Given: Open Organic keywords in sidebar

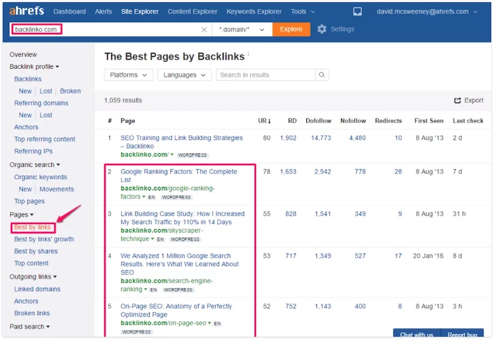Looking at the screenshot, I should (40, 177).
